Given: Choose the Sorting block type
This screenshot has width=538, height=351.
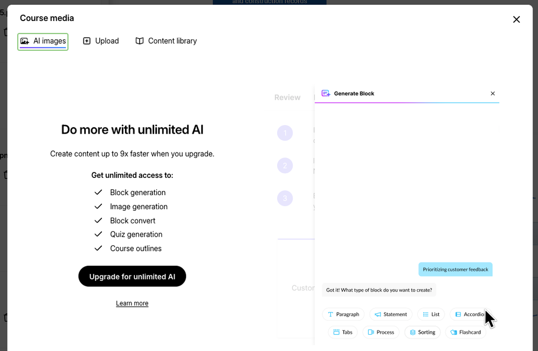Looking at the screenshot, I should [x=422, y=332].
